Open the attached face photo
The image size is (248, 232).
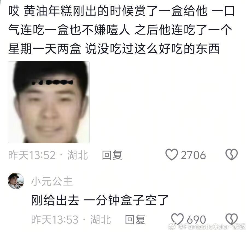[x=49, y=102]
